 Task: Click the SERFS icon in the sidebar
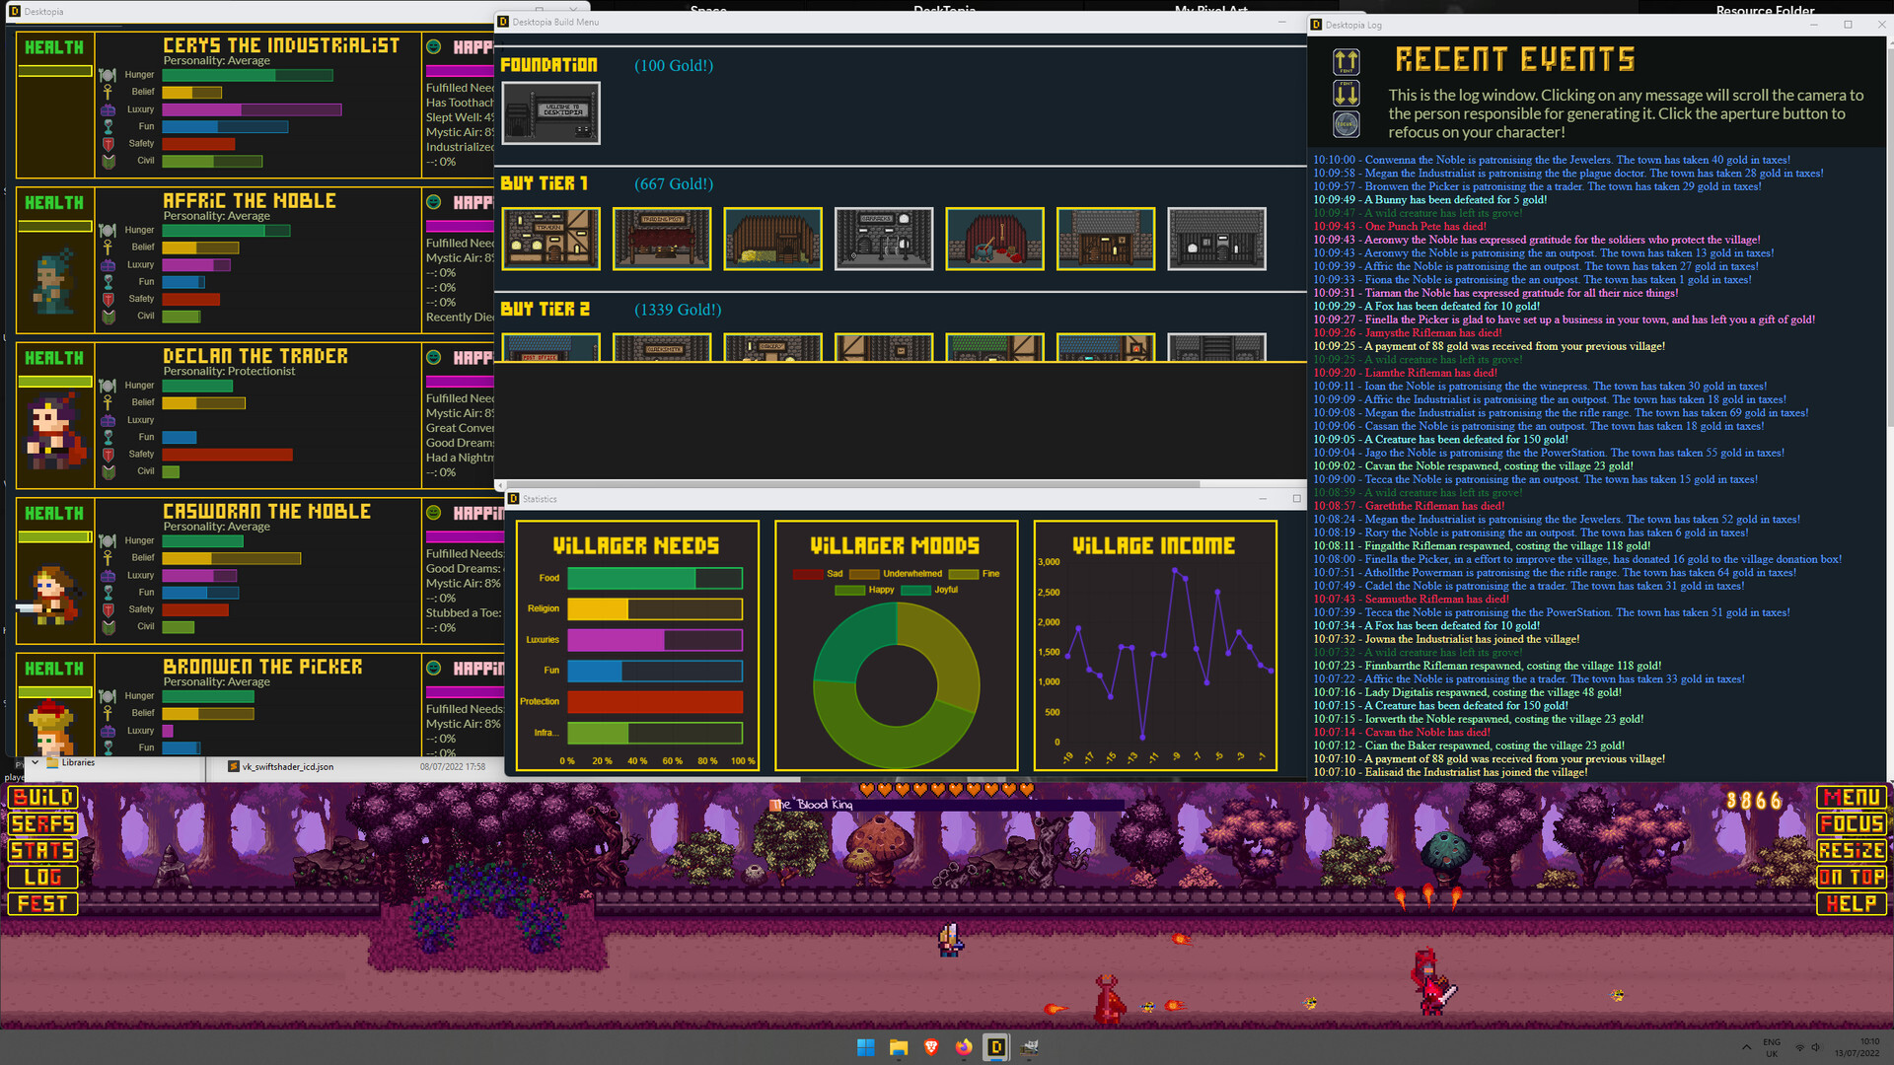coord(44,824)
